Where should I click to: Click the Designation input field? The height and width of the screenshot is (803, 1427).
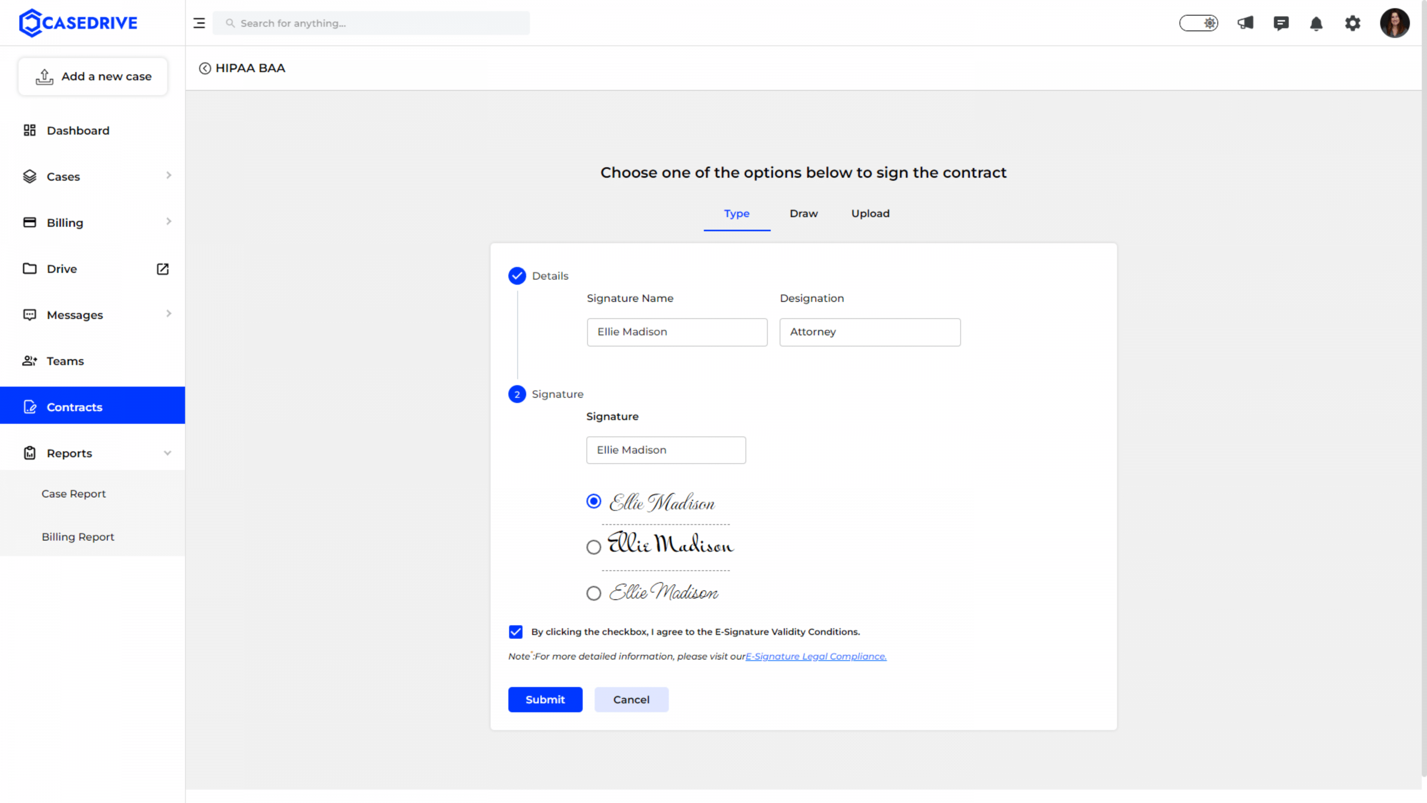pyautogui.click(x=870, y=332)
